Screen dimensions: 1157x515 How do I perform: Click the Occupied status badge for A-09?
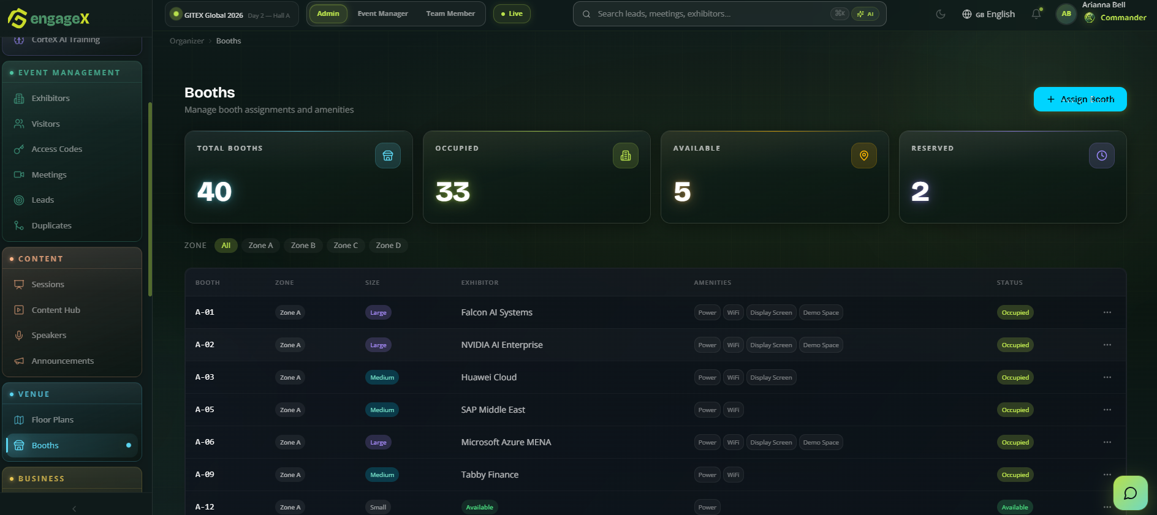click(x=1015, y=475)
